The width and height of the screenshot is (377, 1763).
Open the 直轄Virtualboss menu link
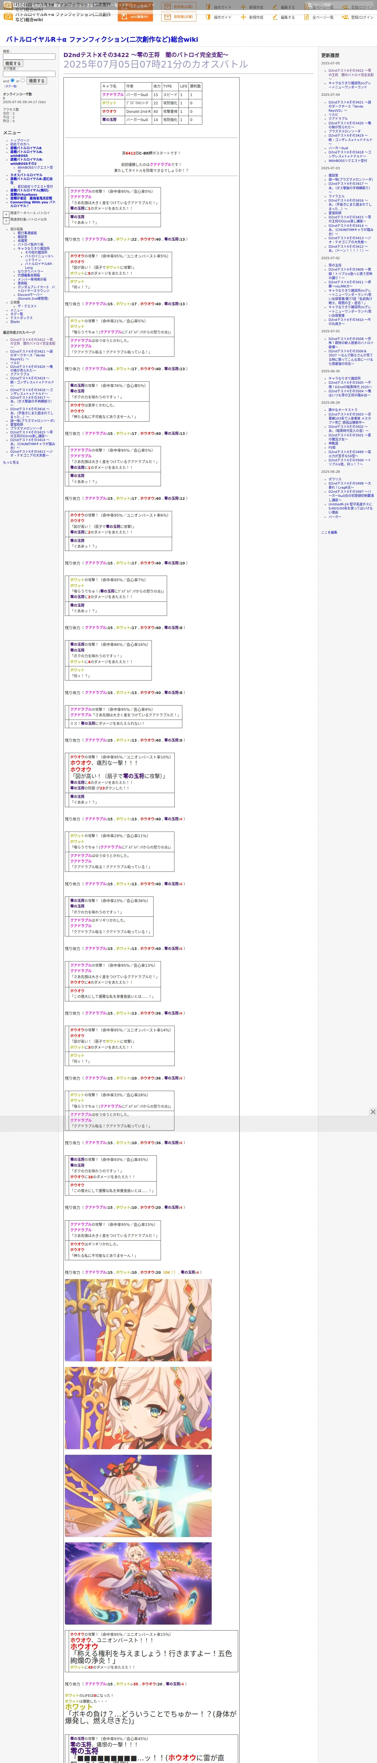[x=24, y=194]
